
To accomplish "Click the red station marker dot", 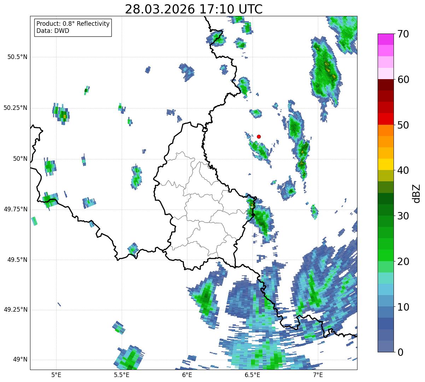I will pyautogui.click(x=259, y=136).
